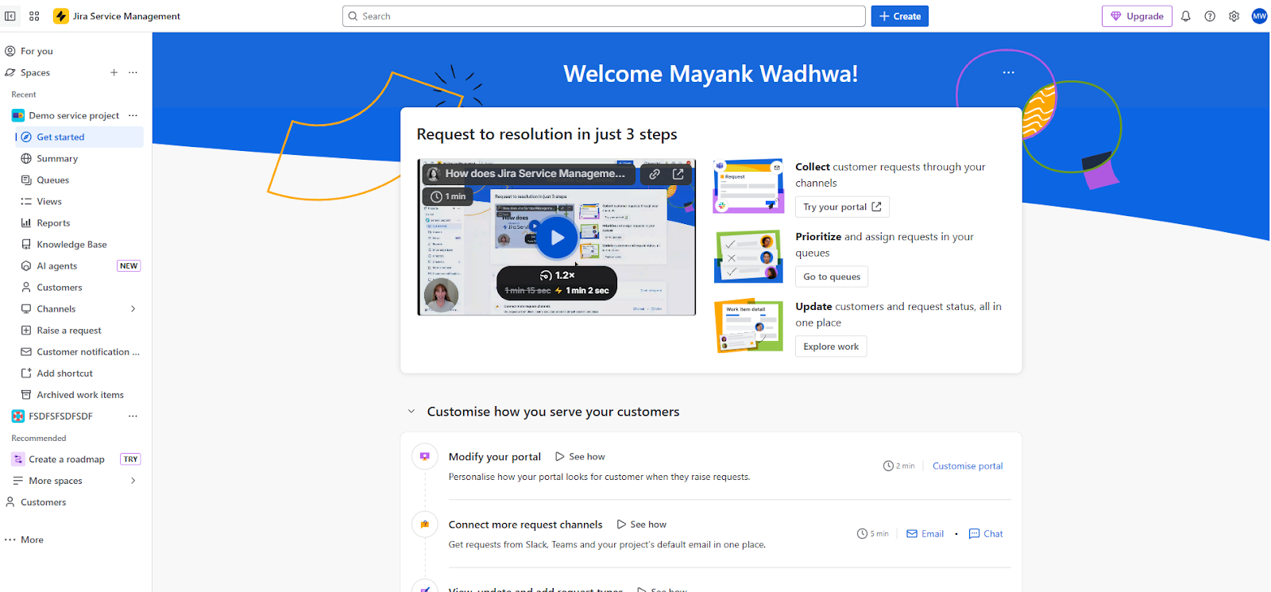
Task: Open video in new tab icon
Action: [x=678, y=174]
